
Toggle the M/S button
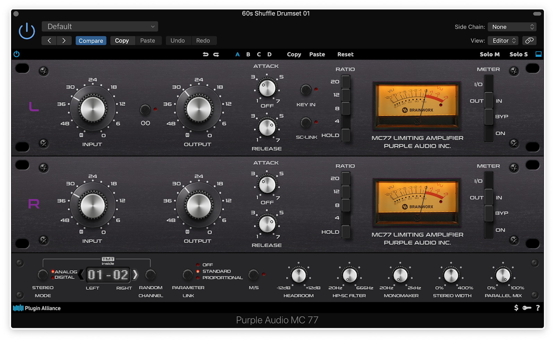point(254,275)
